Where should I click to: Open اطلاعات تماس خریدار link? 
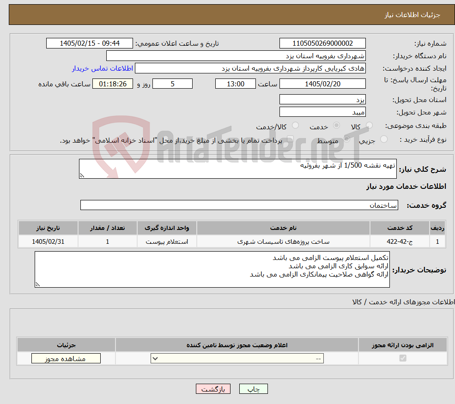pyautogui.click(x=103, y=68)
